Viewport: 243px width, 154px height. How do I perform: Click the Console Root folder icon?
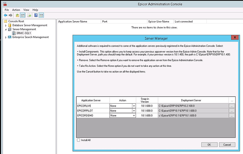pyautogui.click(x=6, y=21)
